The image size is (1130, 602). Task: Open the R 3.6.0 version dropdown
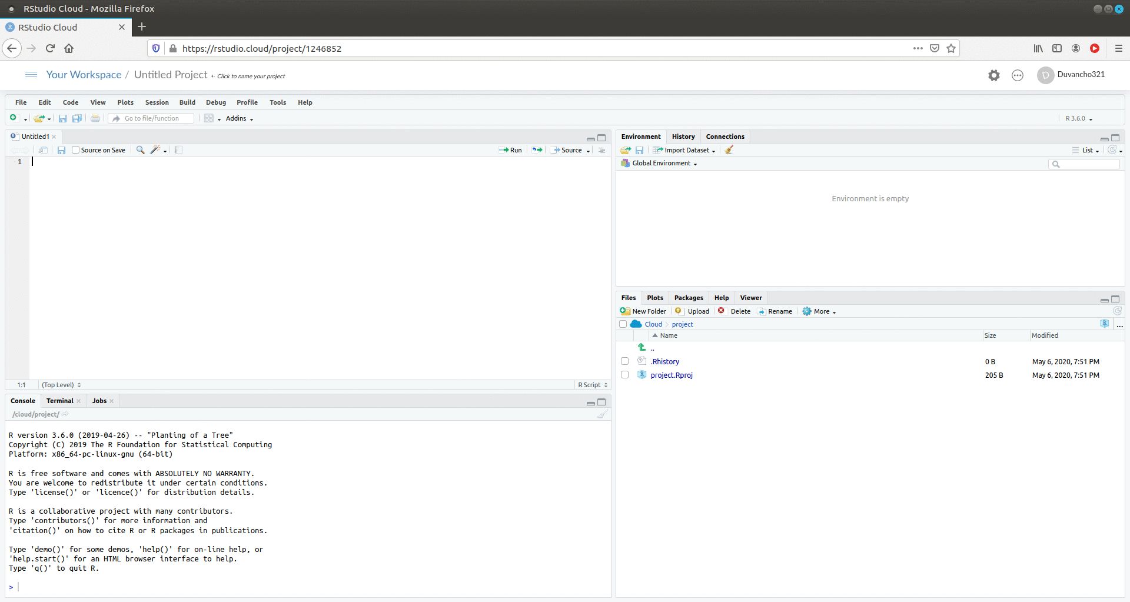1079,119
